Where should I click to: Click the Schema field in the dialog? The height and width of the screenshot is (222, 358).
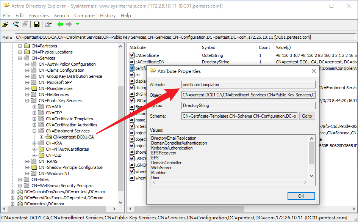coord(239,116)
